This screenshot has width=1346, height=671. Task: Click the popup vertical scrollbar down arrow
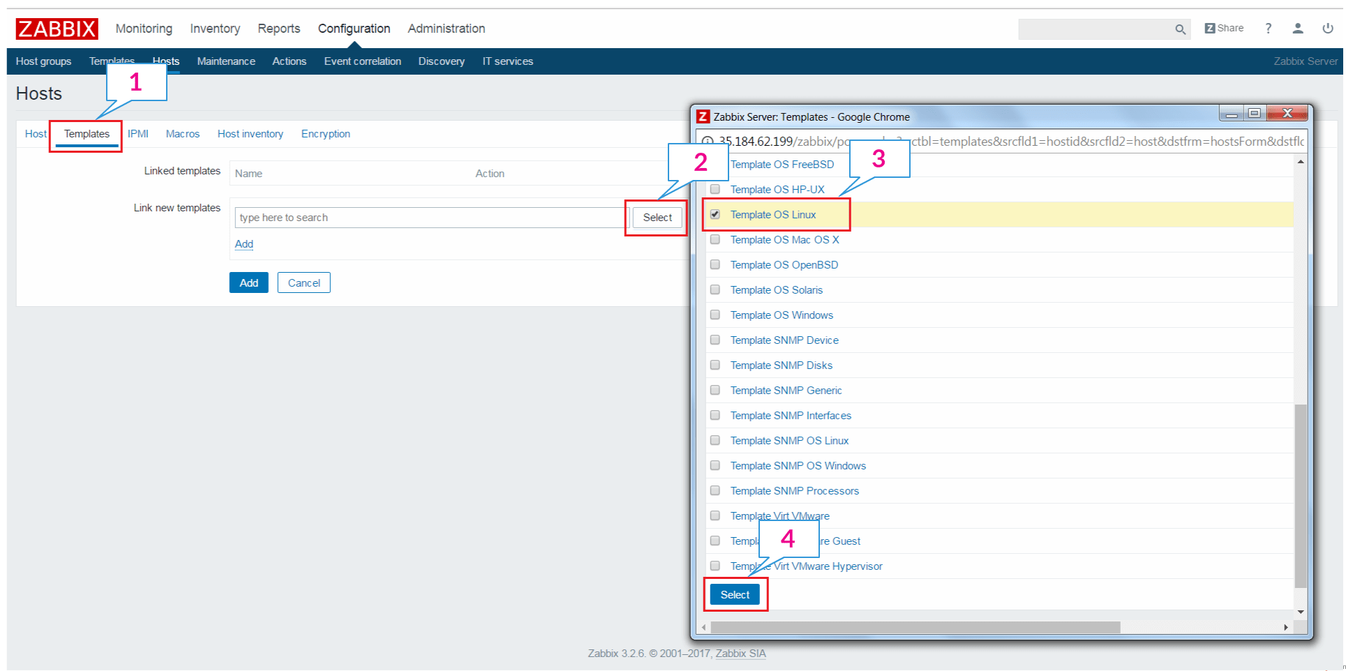coord(1301,612)
